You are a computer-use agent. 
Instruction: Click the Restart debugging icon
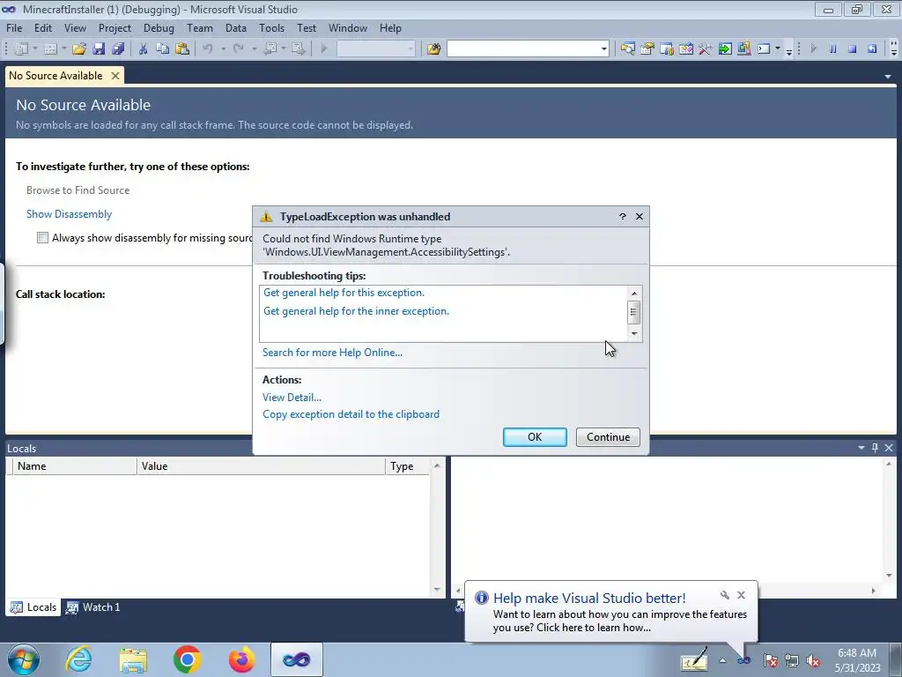point(872,49)
